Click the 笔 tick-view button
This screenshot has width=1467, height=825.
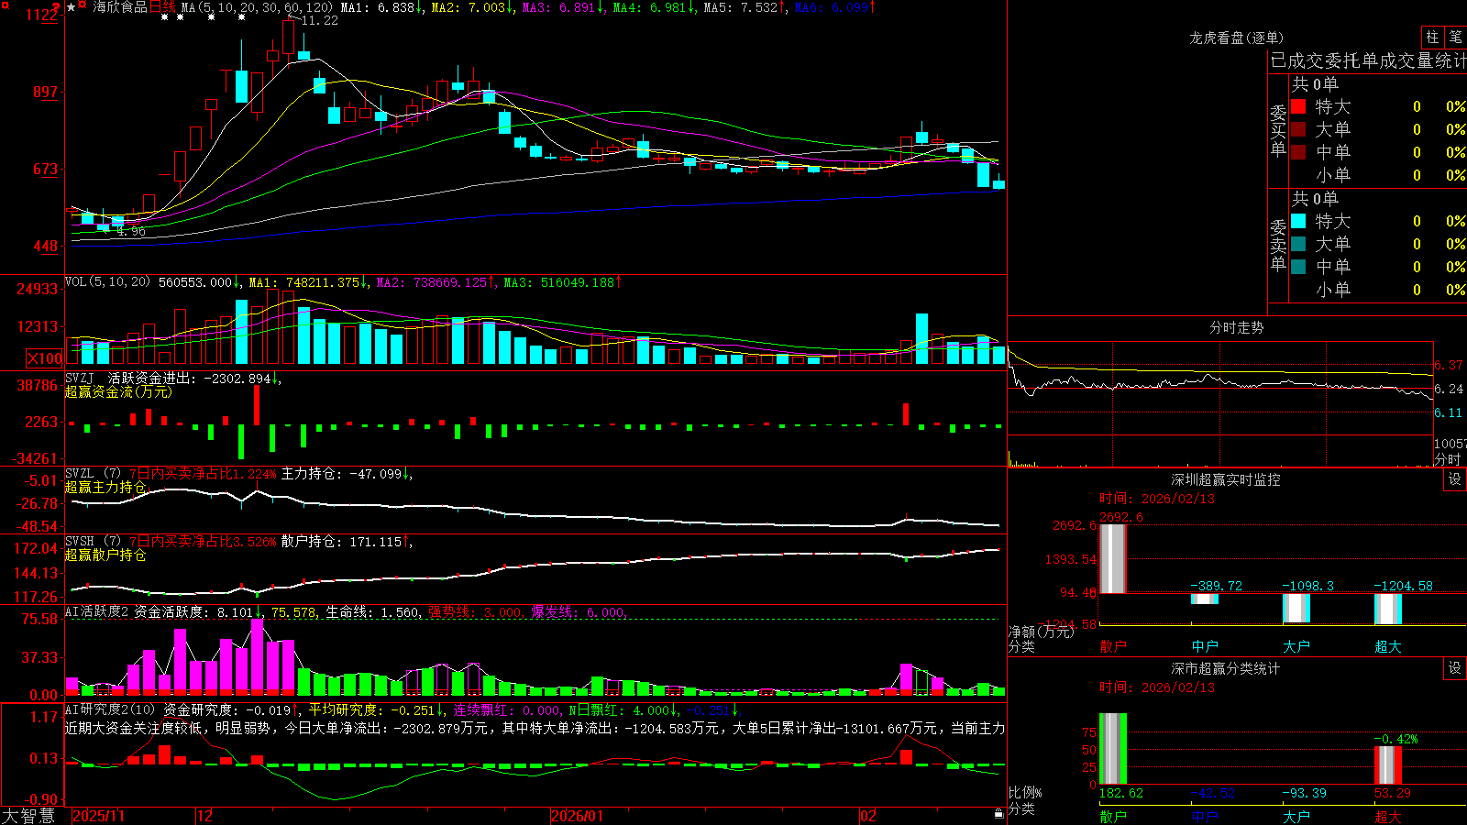(x=1455, y=38)
